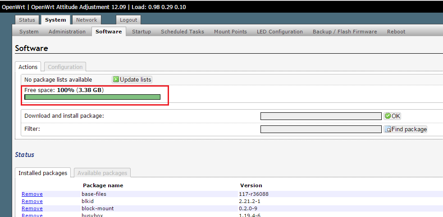Viewport: 443px width, 217px height.
Task: Switch to Available packages tab
Action: tap(102, 173)
